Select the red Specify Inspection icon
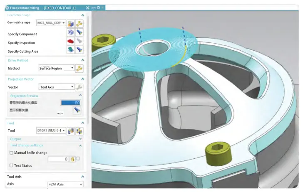This screenshot has height=192, width=303. click(71, 41)
